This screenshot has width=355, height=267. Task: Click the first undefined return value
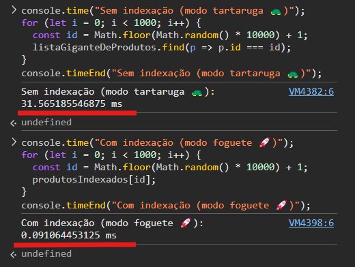(x=46, y=123)
